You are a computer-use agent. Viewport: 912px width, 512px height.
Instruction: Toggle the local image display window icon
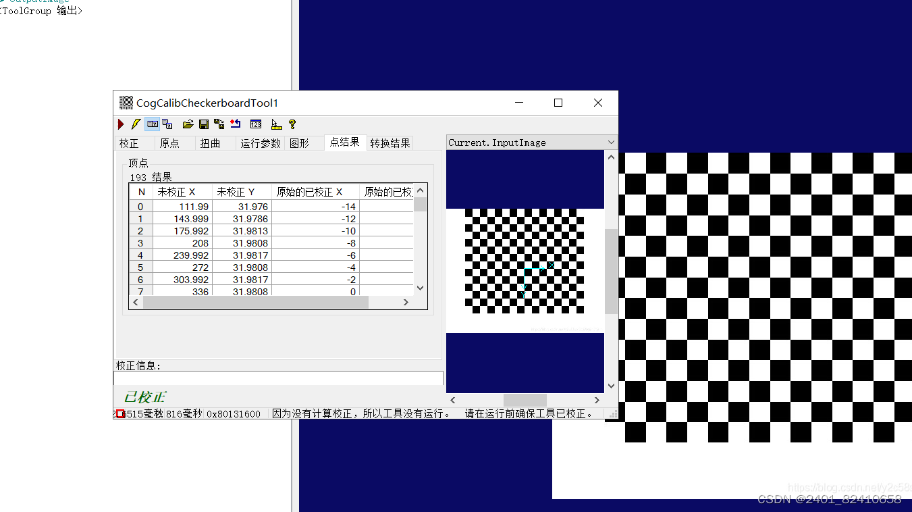pyautogui.click(x=153, y=124)
